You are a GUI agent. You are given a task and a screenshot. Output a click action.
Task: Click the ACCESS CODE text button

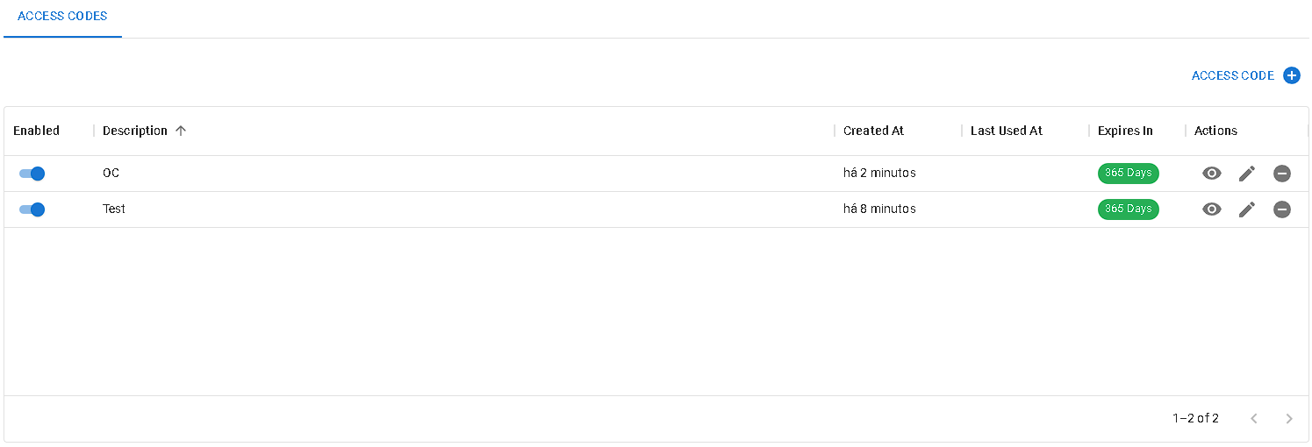tap(1232, 75)
